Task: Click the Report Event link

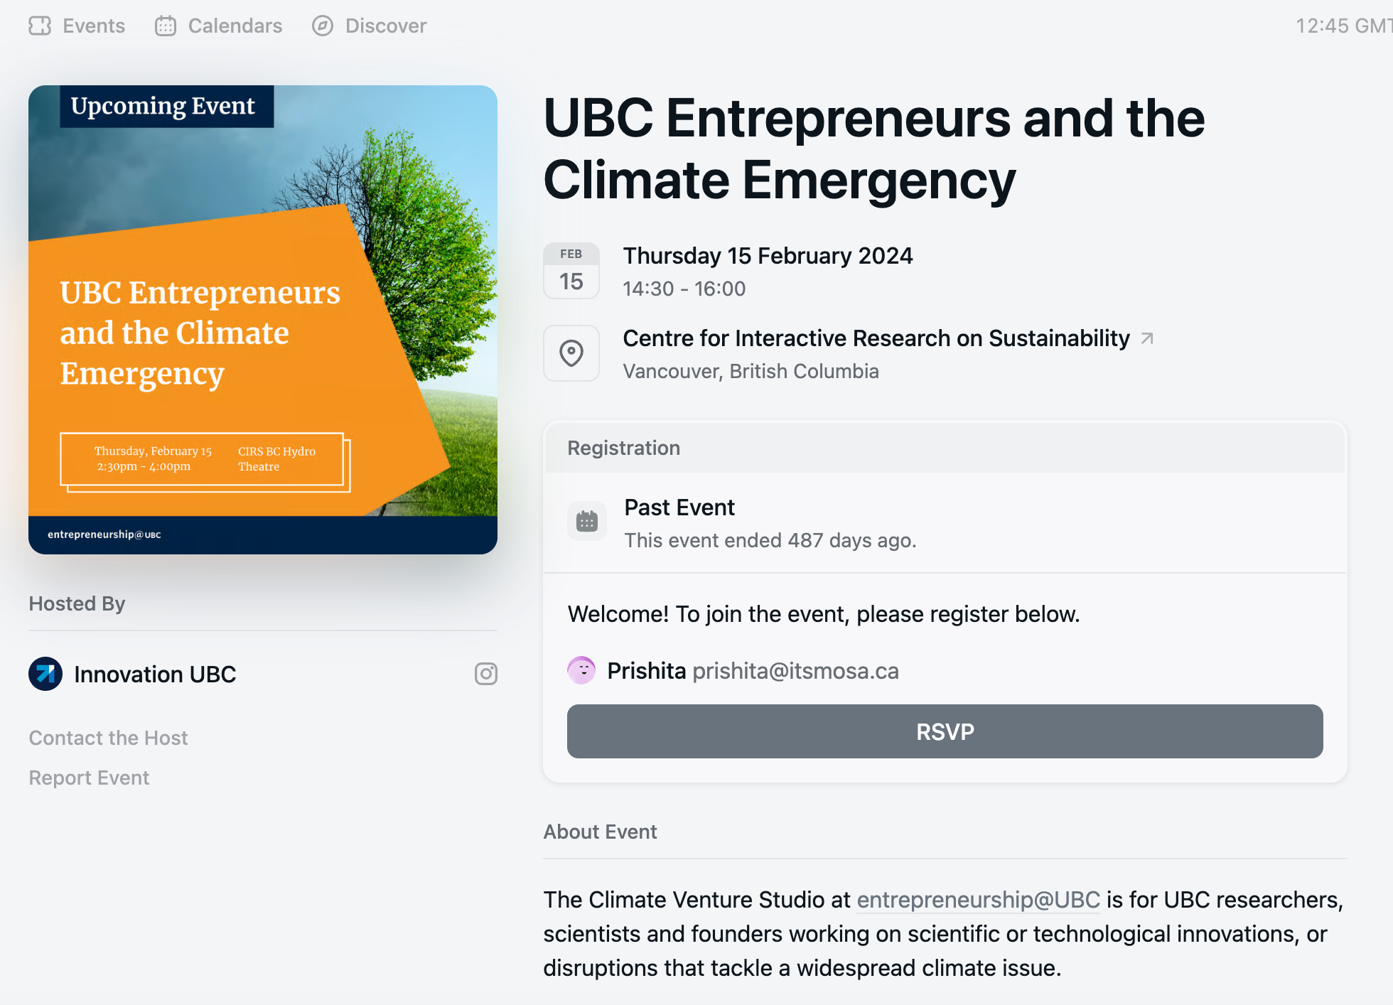Action: [x=90, y=778]
